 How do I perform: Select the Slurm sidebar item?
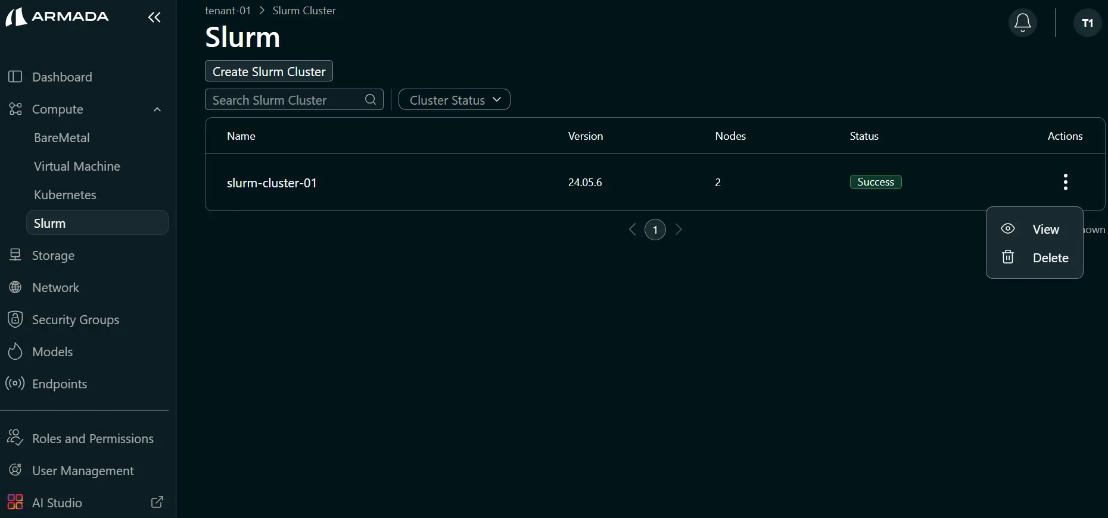coord(97,222)
